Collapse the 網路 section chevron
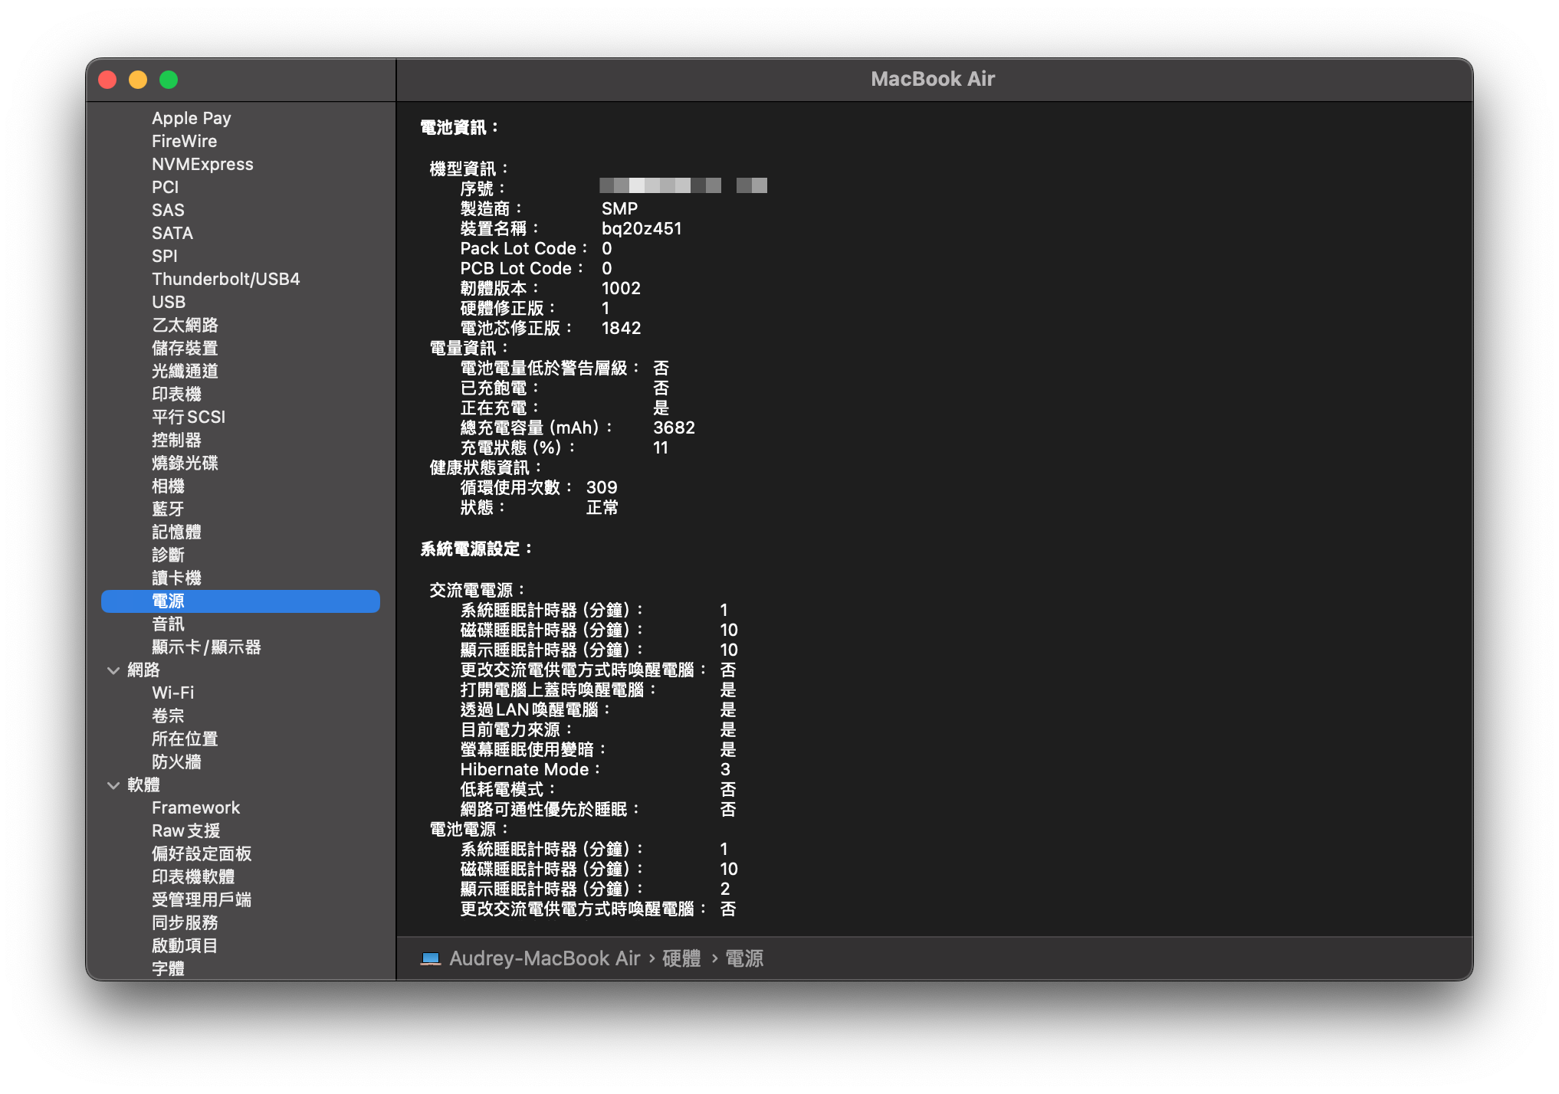1559x1094 pixels. (x=113, y=670)
